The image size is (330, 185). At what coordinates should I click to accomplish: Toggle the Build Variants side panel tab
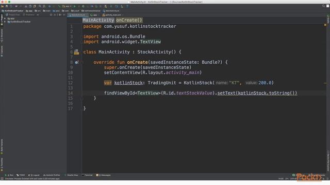tap(2, 146)
